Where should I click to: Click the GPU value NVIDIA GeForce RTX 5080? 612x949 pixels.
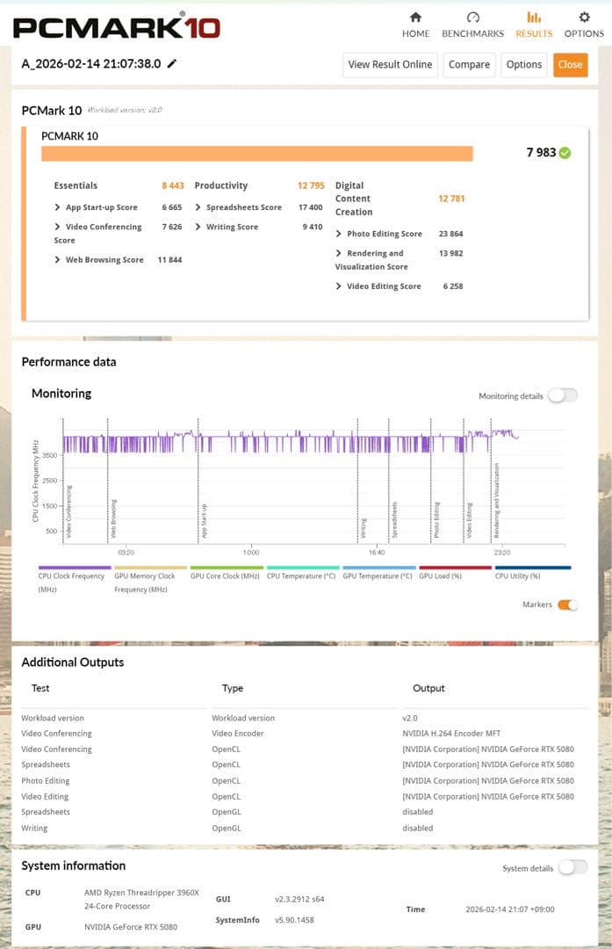point(131,927)
